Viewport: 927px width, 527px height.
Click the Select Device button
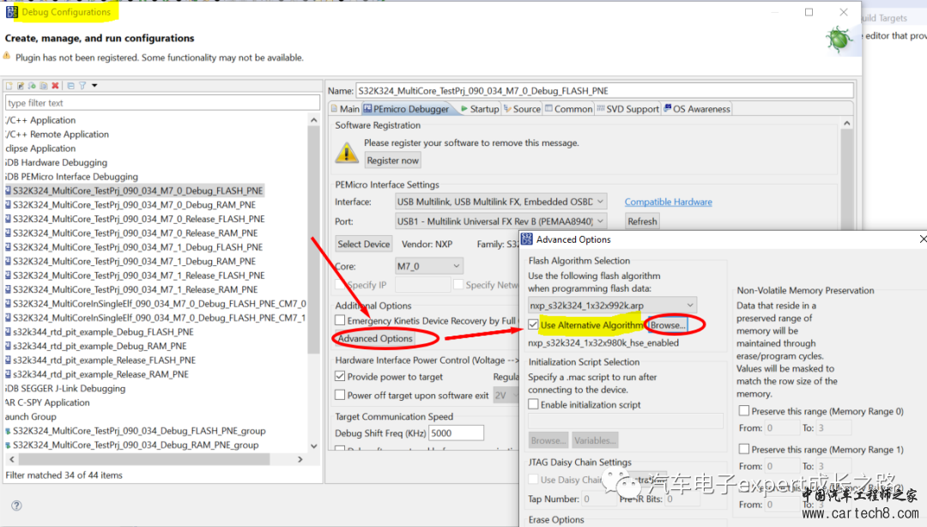click(364, 244)
